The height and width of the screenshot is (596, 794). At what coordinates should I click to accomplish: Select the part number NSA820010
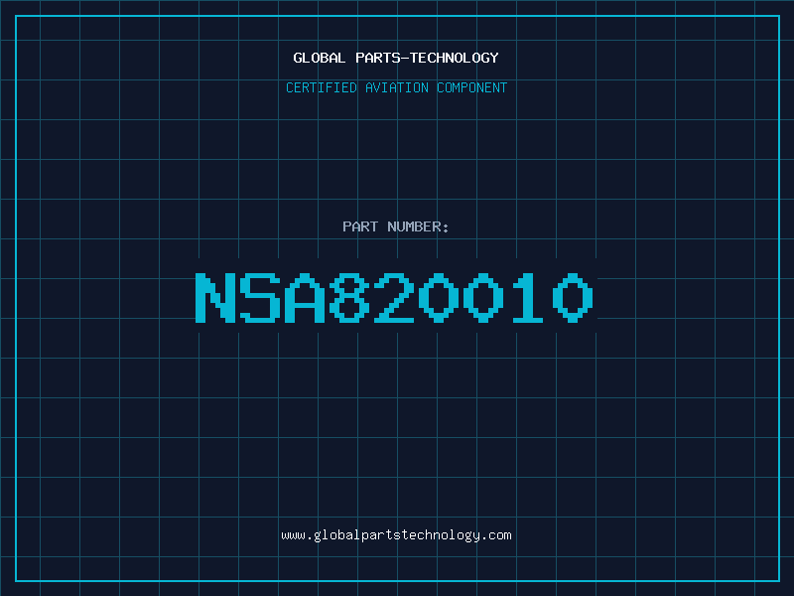click(x=394, y=297)
